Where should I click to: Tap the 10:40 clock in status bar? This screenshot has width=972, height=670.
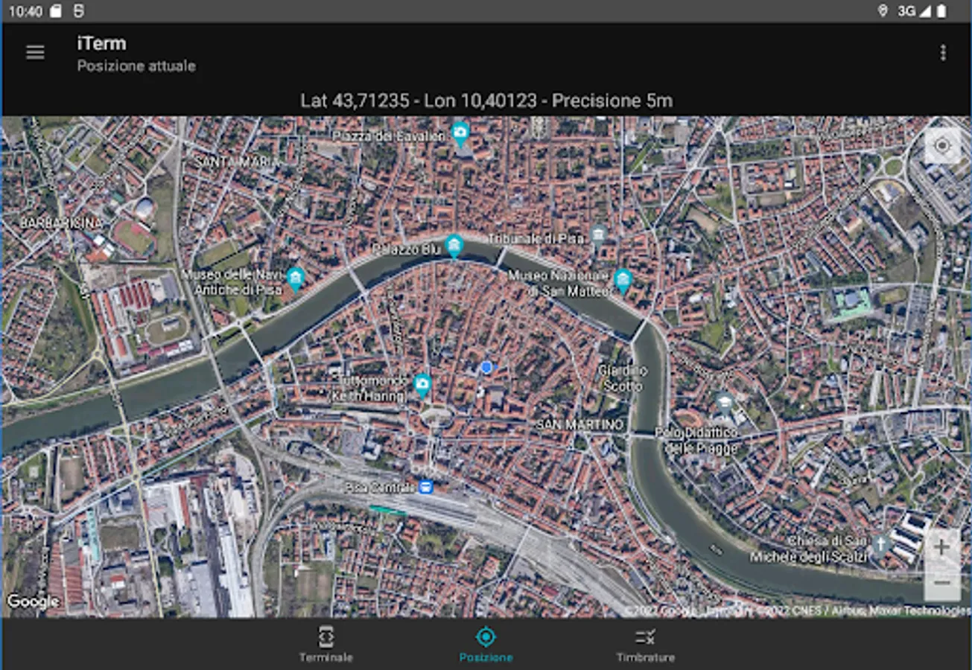[x=26, y=11]
